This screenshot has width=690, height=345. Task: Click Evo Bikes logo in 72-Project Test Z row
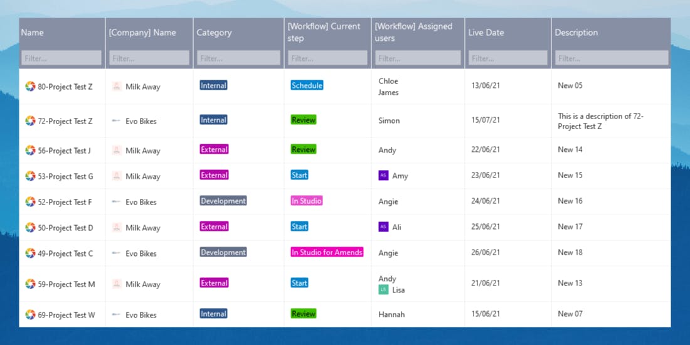pos(117,120)
